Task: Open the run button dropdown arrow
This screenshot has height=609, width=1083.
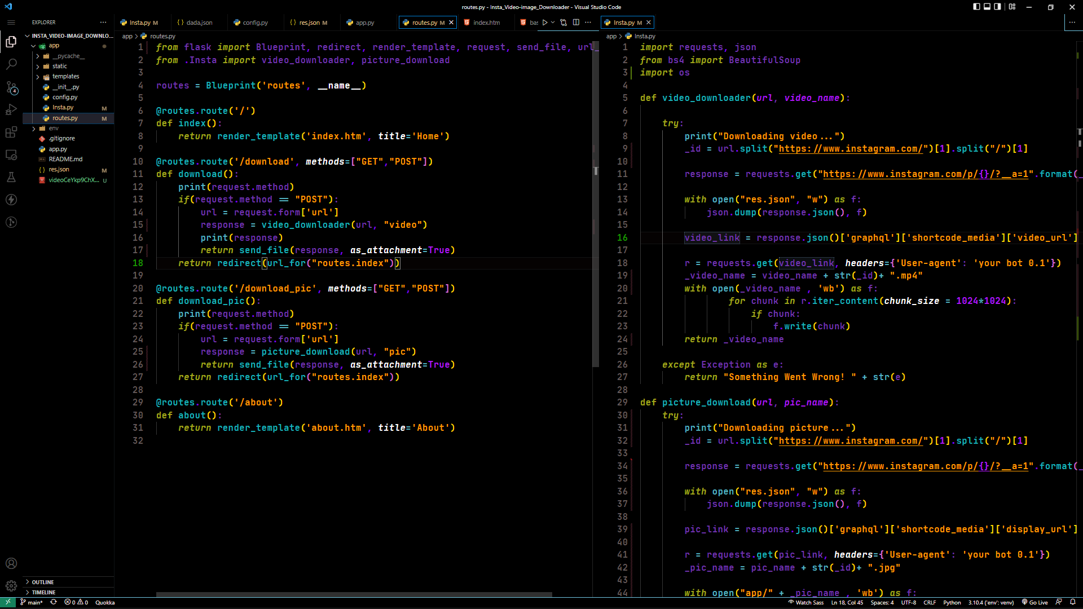Action: click(553, 23)
